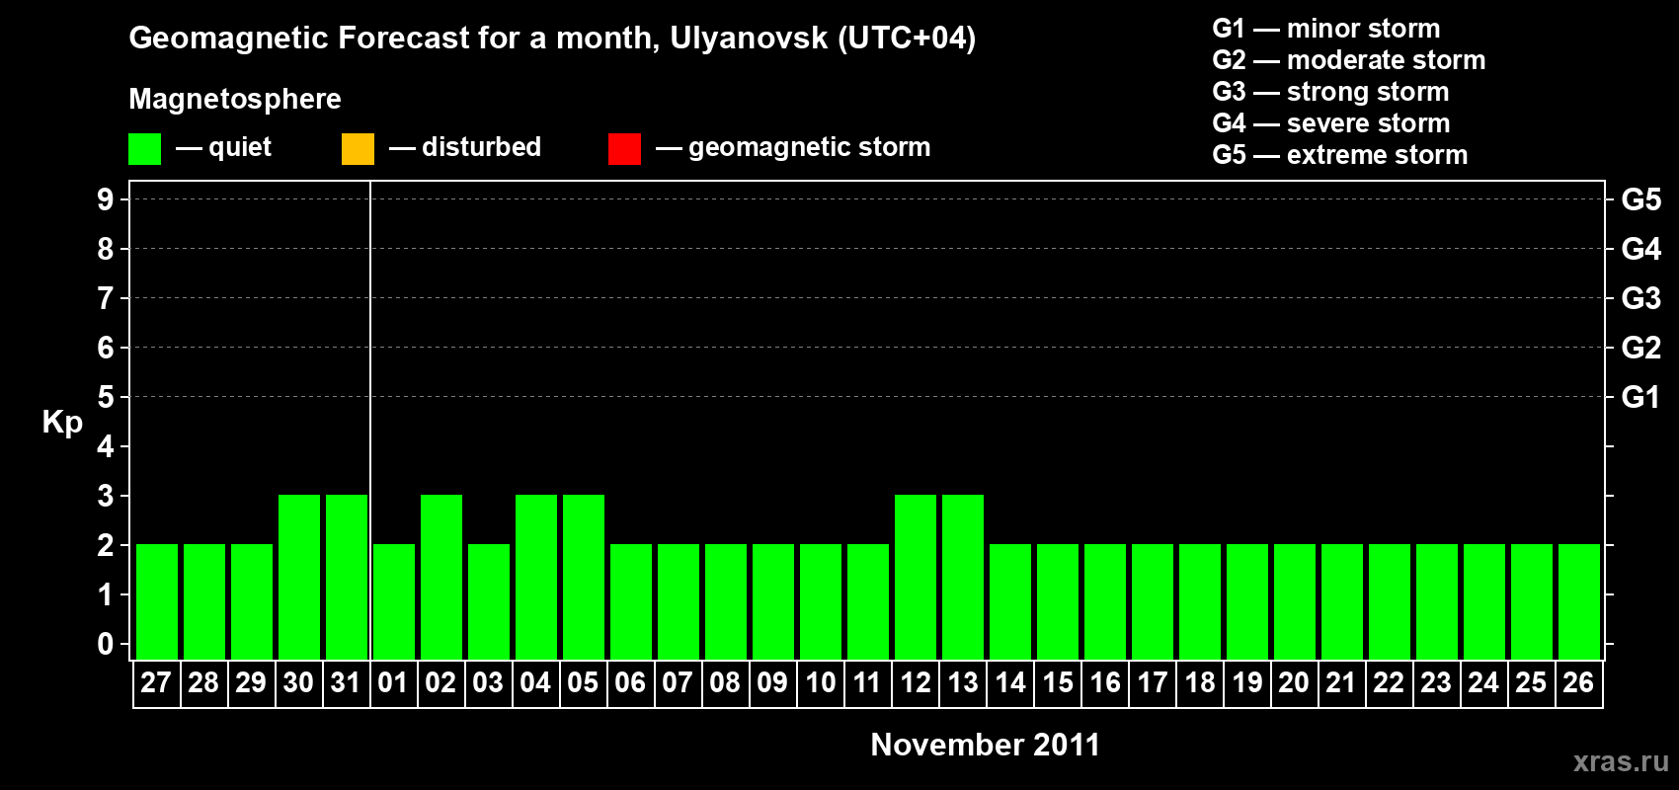Select the bar for November 26
1679x790 pixels.
pyautogui.click(x=1578, y=601)
